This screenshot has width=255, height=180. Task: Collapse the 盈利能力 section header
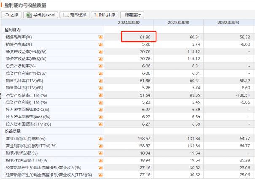13,30
